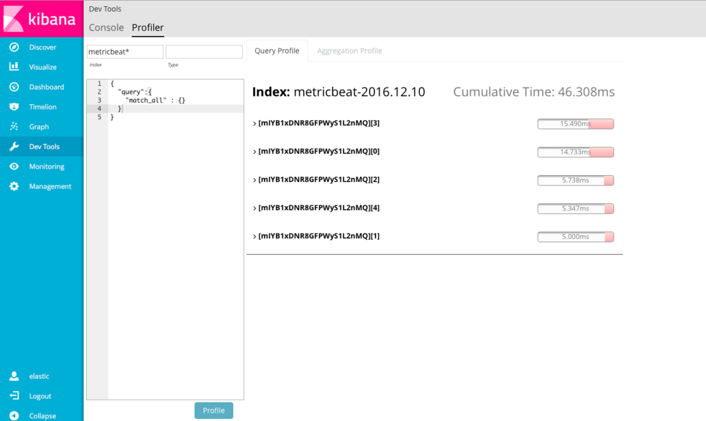The width and height of the screenshot is (706, 421).
Task: Click the 5.738ms time bar
Action: tap(576, 181)
